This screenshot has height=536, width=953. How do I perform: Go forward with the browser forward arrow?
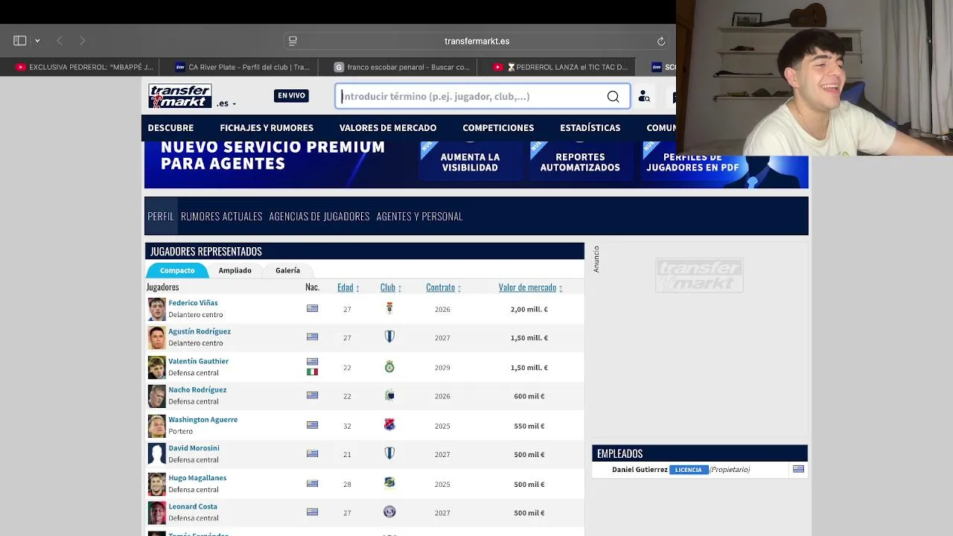(82, 40)
